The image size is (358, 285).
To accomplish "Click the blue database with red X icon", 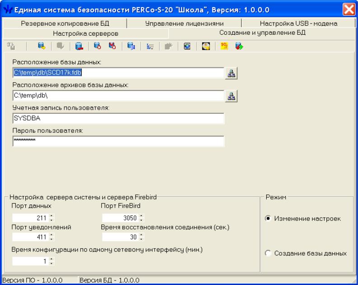I will [x=98, y=46].
